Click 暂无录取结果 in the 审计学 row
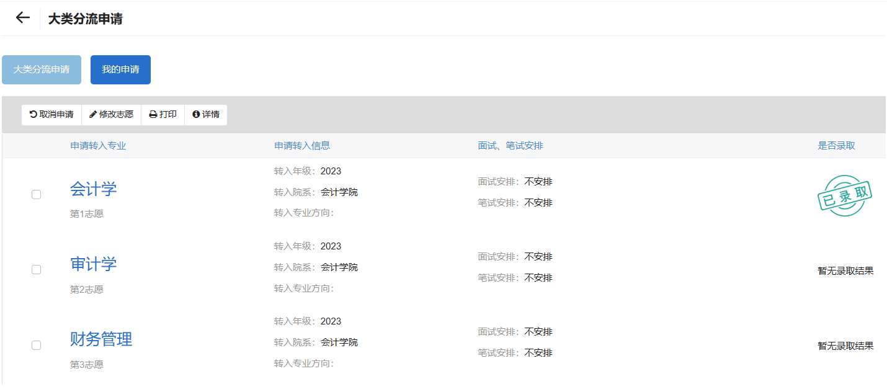This screenshot has width=887, height=389. coord(845,271)
